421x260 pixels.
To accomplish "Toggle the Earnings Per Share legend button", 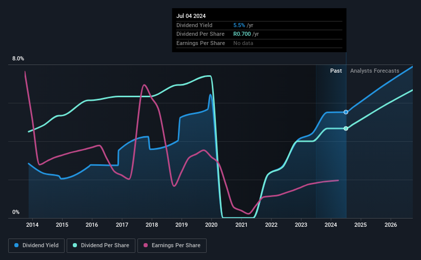I will (x=172, y=245).
